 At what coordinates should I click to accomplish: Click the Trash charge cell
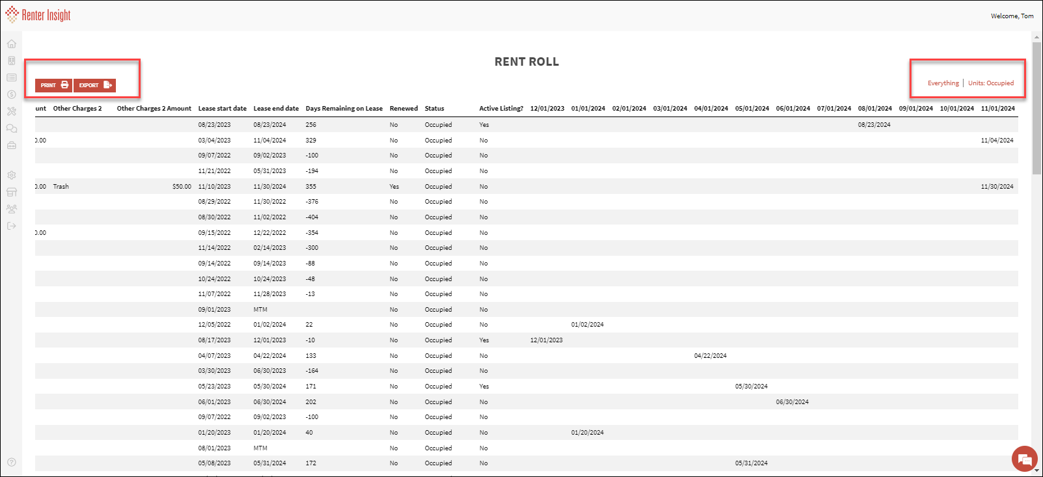[61, 187]
